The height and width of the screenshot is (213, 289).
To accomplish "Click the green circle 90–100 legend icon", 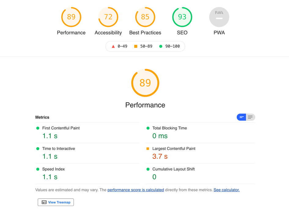I will (161, 47).
